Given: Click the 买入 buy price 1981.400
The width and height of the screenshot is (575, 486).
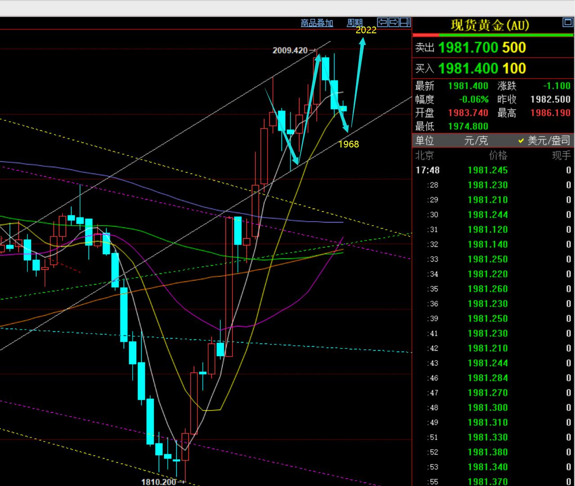Looking at the screenshot, I should pyautogui.click(x=468, y=68).
